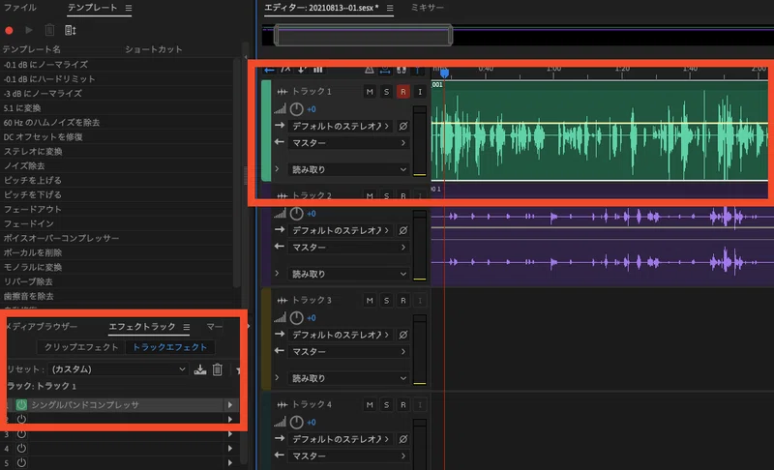Solo トラック 3 with the S button
Screen dimensions: 774x470
click(386, 301)
